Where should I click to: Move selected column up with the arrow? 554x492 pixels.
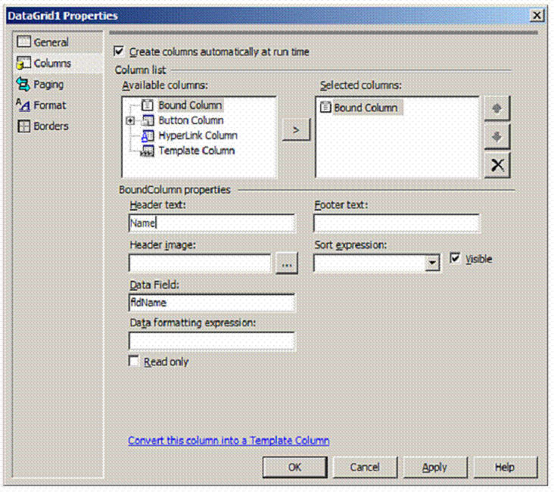pyautogui.click(x=496, y=108)
